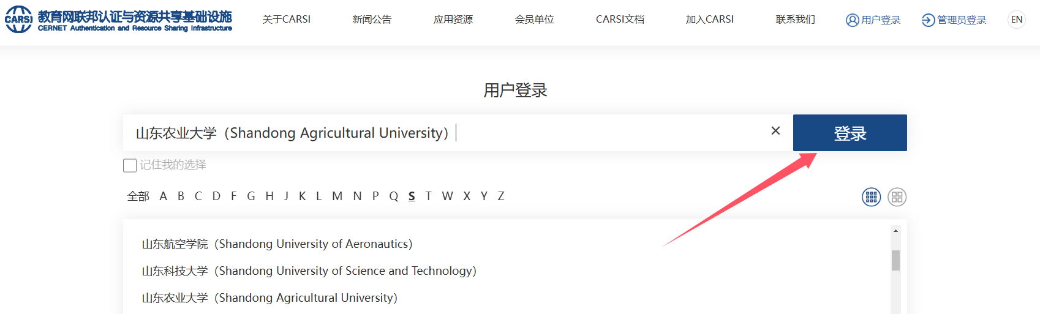Filter institutions by letter M

(337, 196)
